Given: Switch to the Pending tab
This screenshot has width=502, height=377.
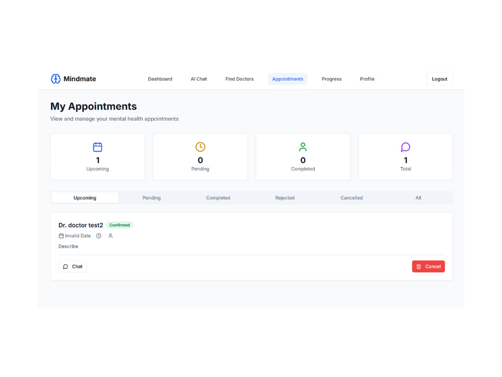Looking at the screenshot, I should 152,198.
